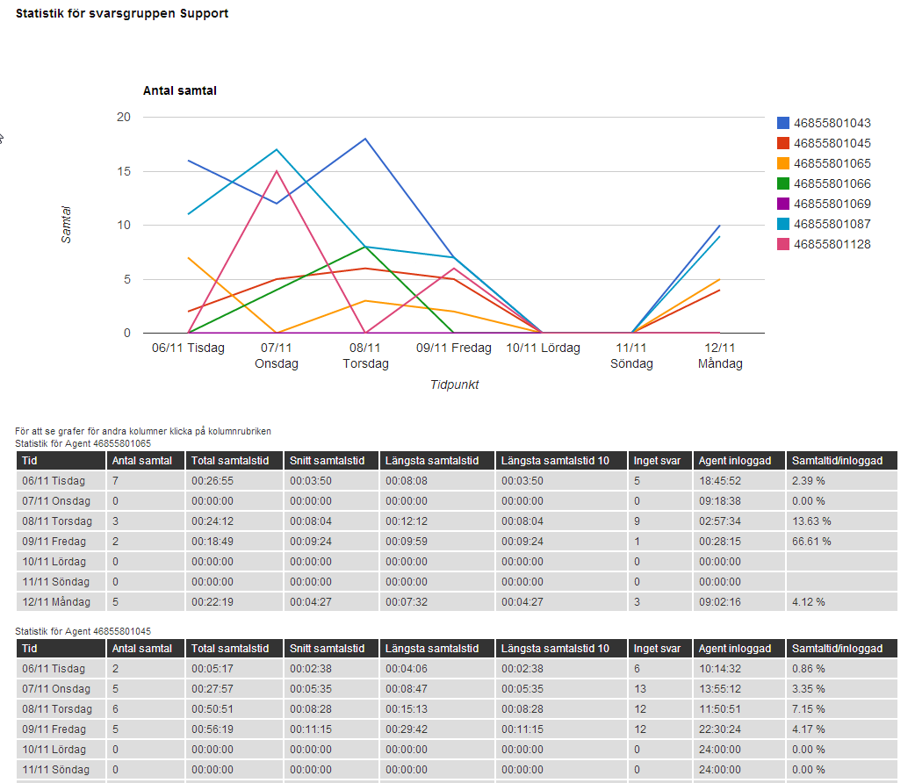Image resolution: width=915 pixels, height=783 pixels.
Task: Click the page title Statistik för svarsgruppen Support
Action: [x=122, y=13]
